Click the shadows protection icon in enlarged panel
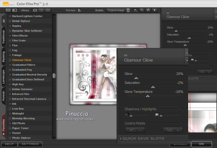Viewport: 217px width, 148px height. [x=127, y=115]
